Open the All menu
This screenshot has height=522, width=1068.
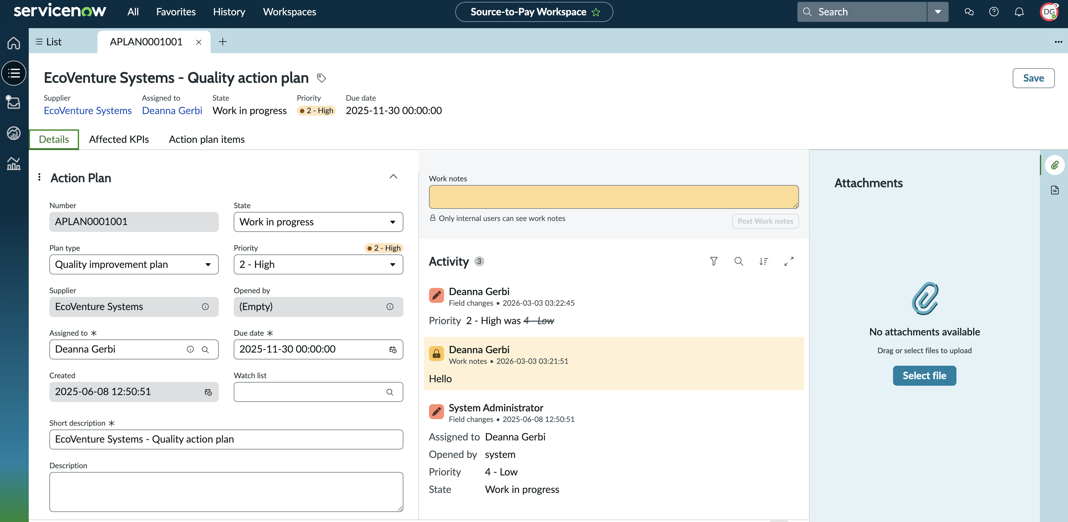tap(133, 12)
